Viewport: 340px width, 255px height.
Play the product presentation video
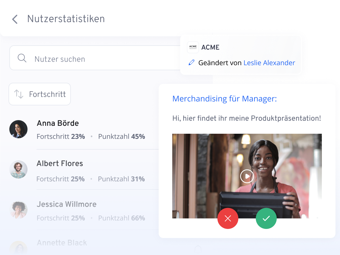pos(247,176)
